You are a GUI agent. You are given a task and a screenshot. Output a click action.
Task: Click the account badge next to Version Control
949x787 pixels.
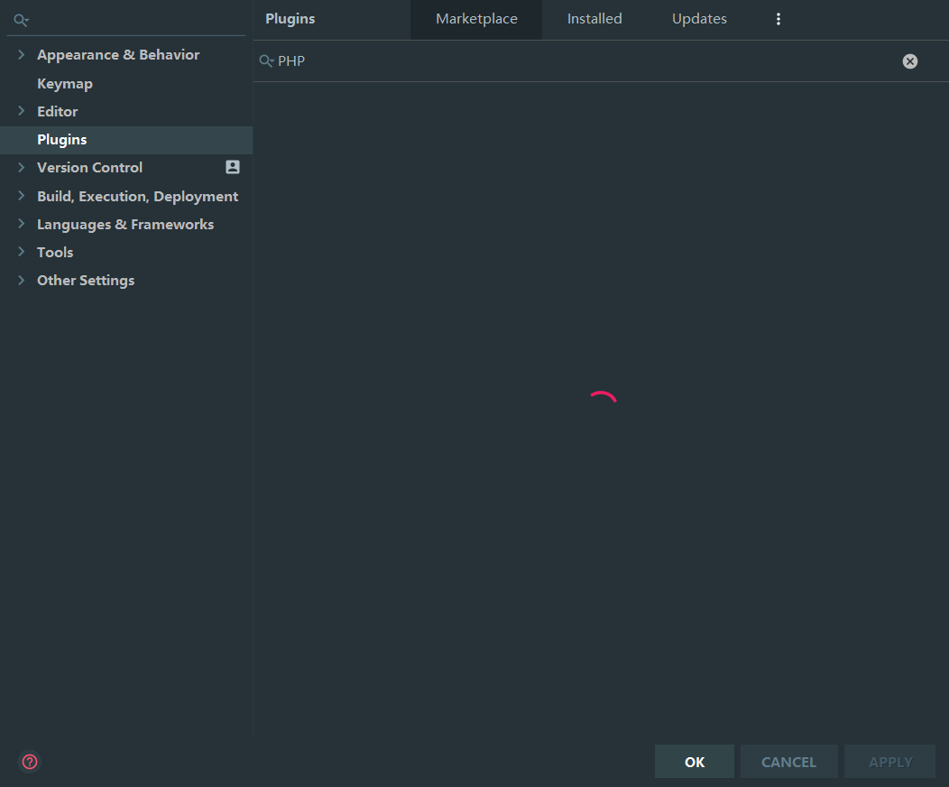pyautogui.click(x=232, y=167)
